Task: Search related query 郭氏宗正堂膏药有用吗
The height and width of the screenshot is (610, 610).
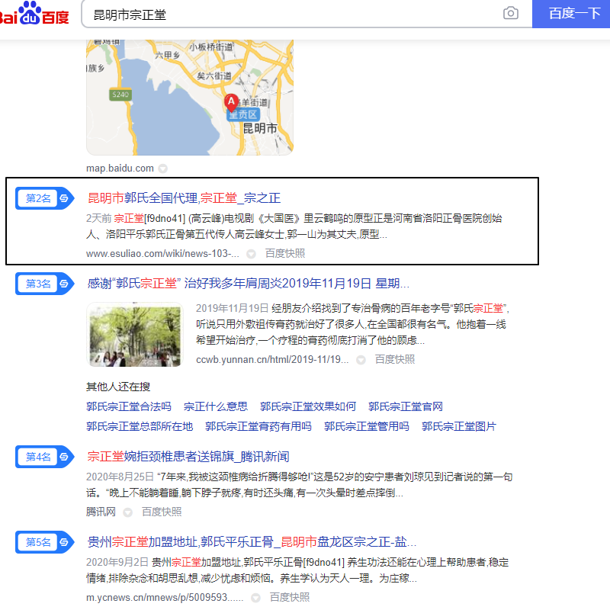Action: pos(258,426)
